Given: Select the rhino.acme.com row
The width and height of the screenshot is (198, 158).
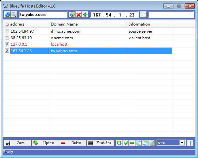Looking at the screenshot, I should click(x=66, y=31).
